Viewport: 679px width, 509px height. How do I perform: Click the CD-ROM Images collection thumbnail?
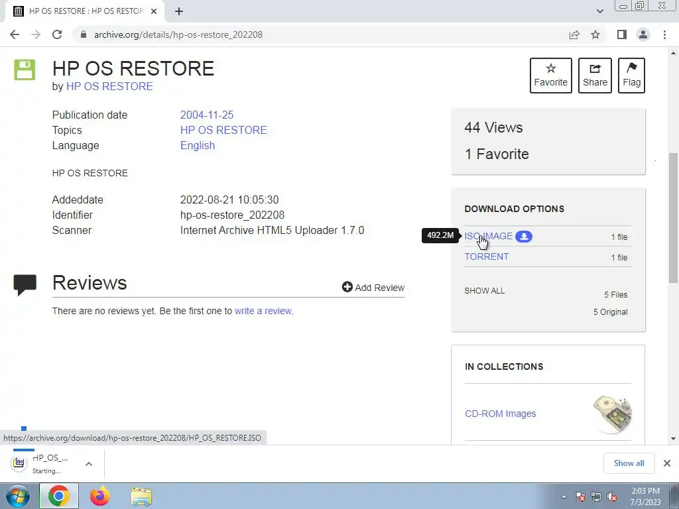coord(612,414)
